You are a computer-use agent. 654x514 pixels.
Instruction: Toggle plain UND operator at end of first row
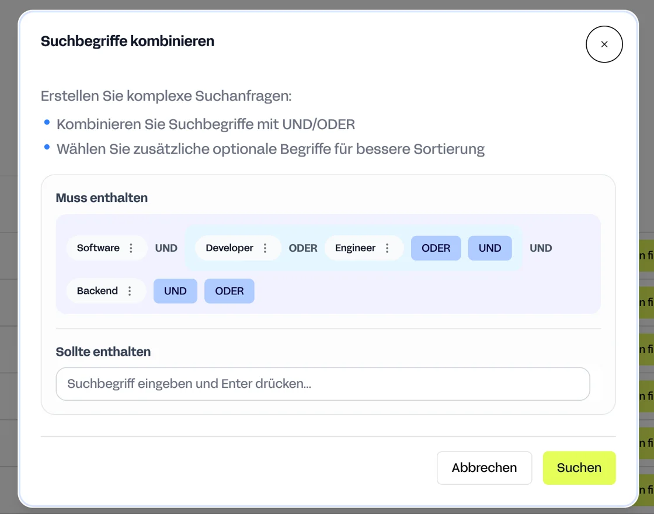541,248
